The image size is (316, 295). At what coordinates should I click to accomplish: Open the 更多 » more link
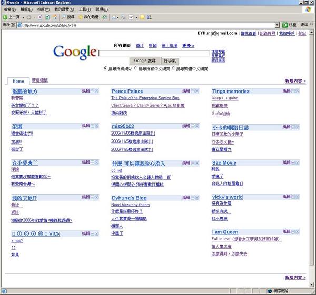pyautogui.click(x=188, y=46)
